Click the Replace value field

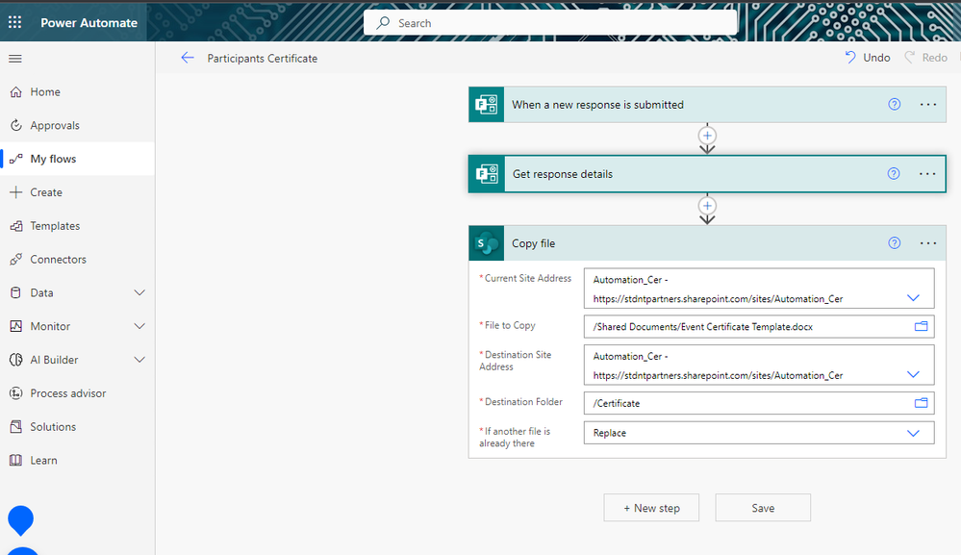(759, 433)
